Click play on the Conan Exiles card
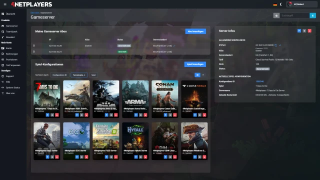 pyautogui.click(x=165, y=115)
